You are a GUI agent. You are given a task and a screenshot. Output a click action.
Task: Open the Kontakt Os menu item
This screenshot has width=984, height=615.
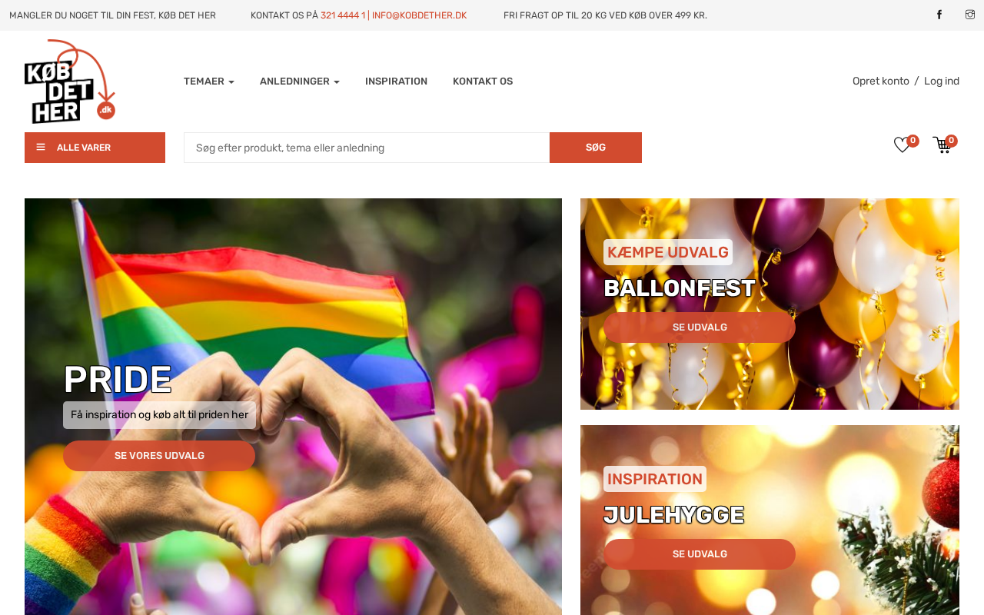coord(483,81)
